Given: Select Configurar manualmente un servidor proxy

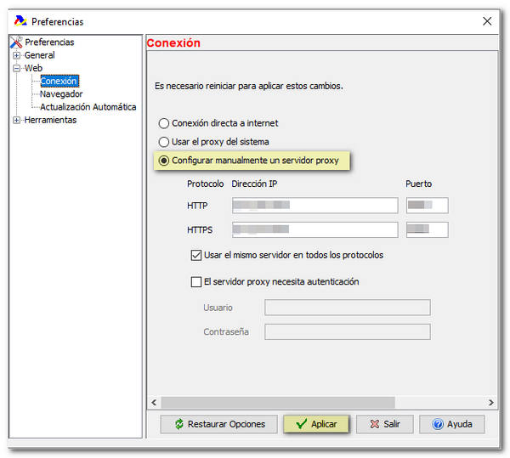Looking at the screenshot, I should coord(164,161).
